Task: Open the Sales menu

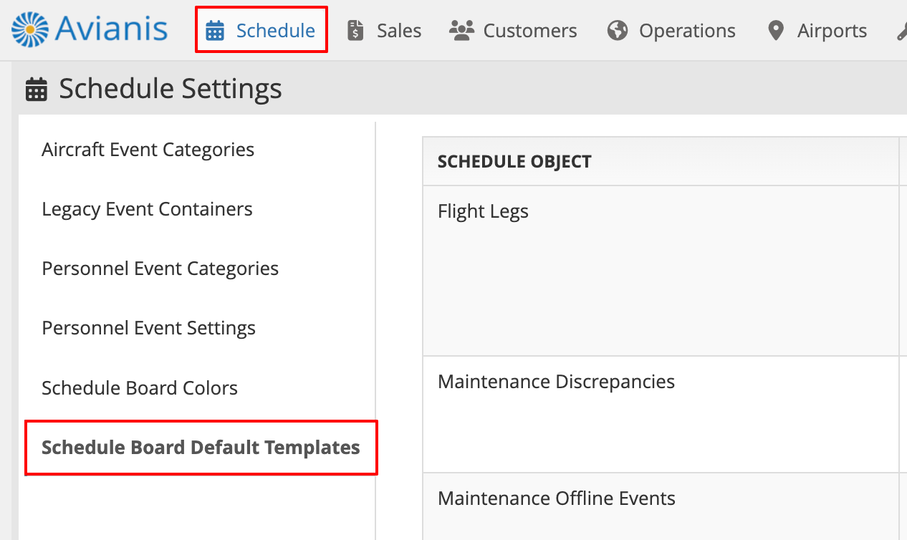Action: pos(385,31)
